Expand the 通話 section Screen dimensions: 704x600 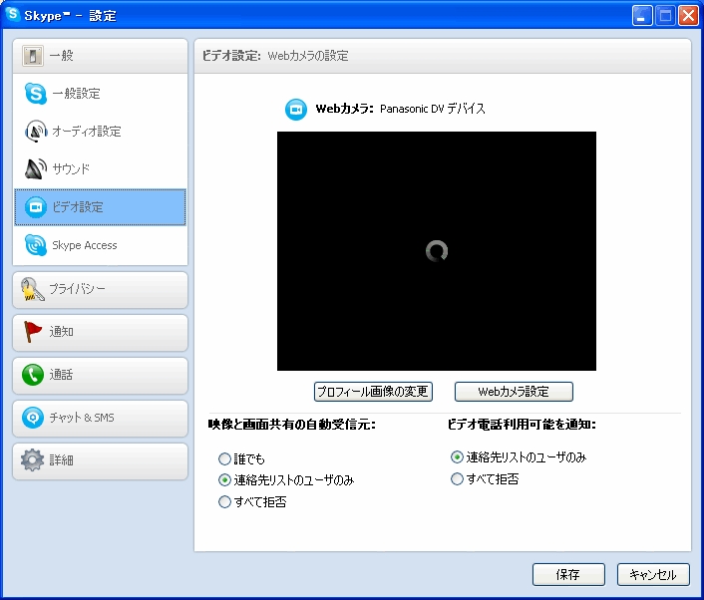coord(100,375)
